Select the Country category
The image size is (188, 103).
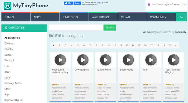[x=9, y=49]
